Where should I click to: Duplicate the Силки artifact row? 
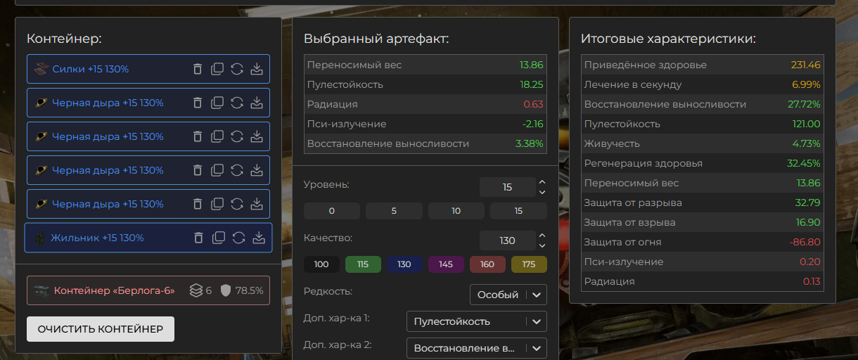coord(217,69)
